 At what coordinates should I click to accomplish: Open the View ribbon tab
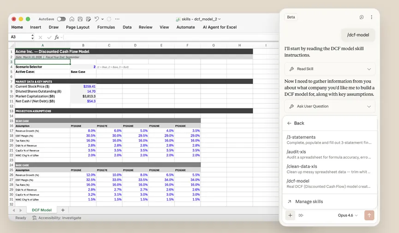pos(164,27)
